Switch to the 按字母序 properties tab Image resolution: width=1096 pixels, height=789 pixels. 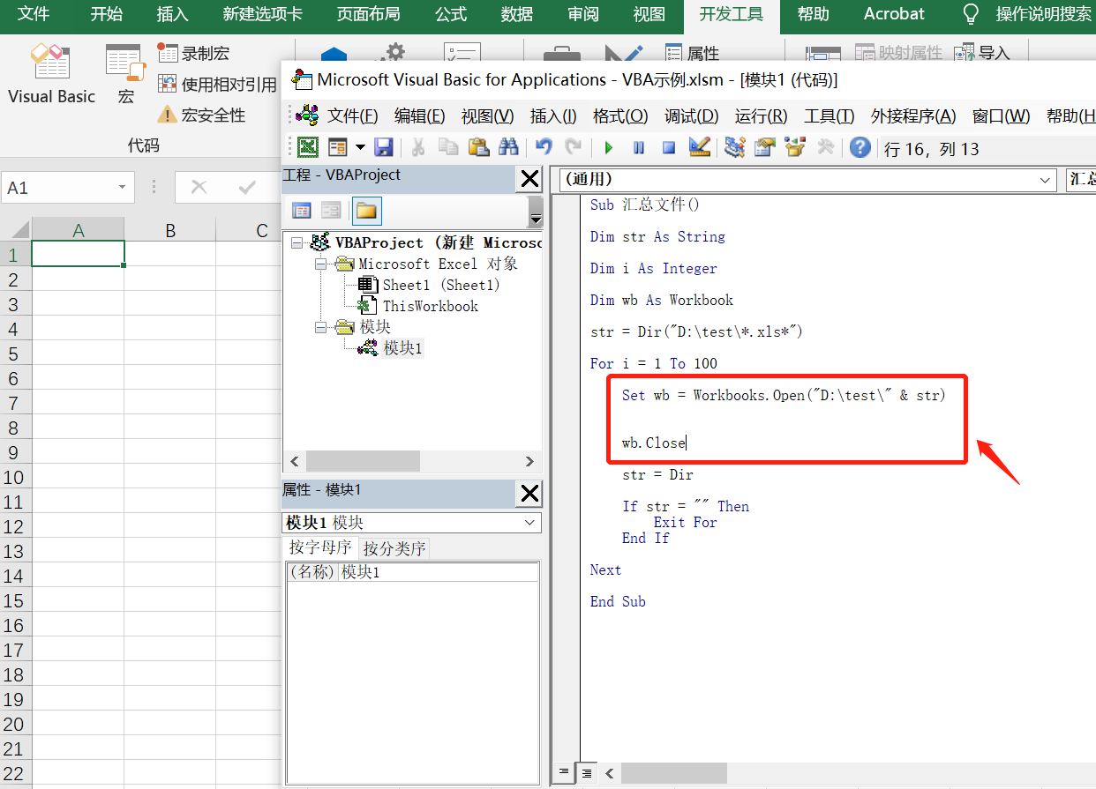[x=320, y=547]
